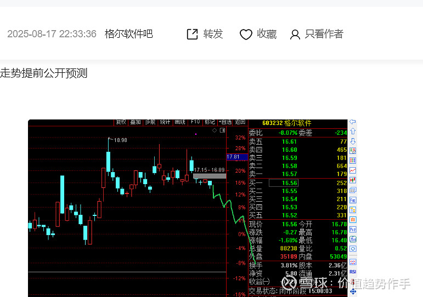Screen dimensions: 423x297
Task: Click the 涨幅 value -1.60%
Action: coord(287,241)
